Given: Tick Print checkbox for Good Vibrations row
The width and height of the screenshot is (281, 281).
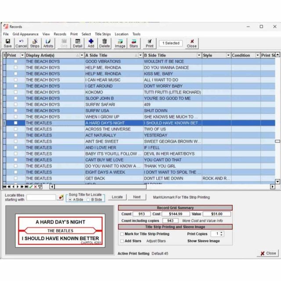Looking at the screenshot, I should coord(16,61).
